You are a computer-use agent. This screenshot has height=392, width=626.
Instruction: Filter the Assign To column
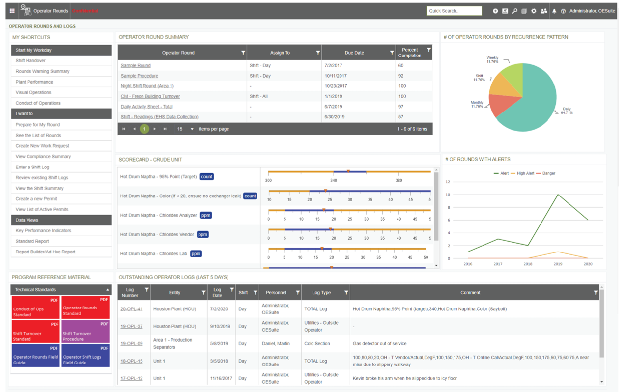[x=318, y=53]
